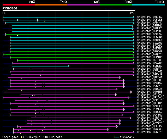Click the UniRef100_B9GFY6 label
167x139 pixels.
pos(150,132)
